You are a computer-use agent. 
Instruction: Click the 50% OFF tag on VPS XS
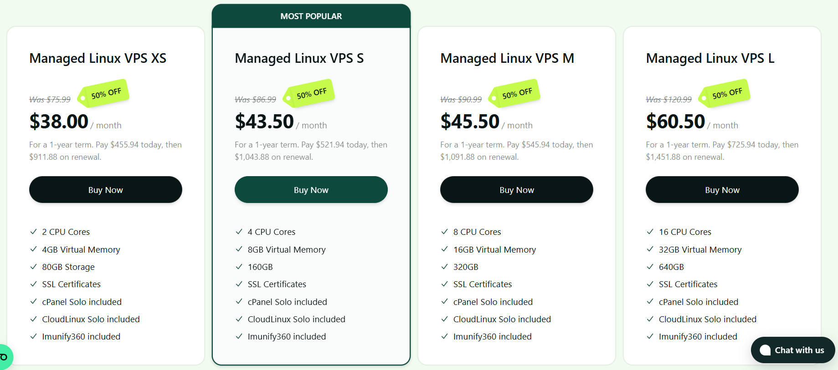(x=105, y=94)
